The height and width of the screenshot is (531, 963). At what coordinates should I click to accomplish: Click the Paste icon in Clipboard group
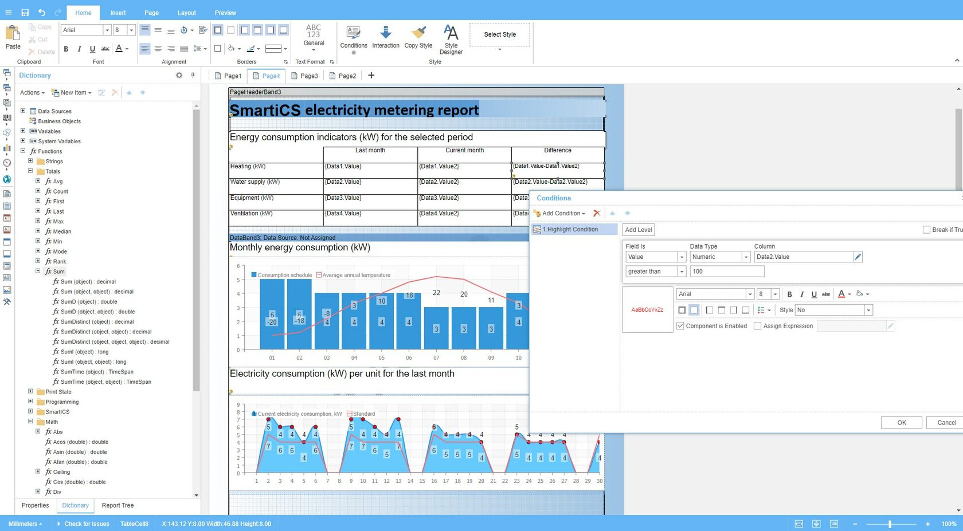[x=13, y=33]
